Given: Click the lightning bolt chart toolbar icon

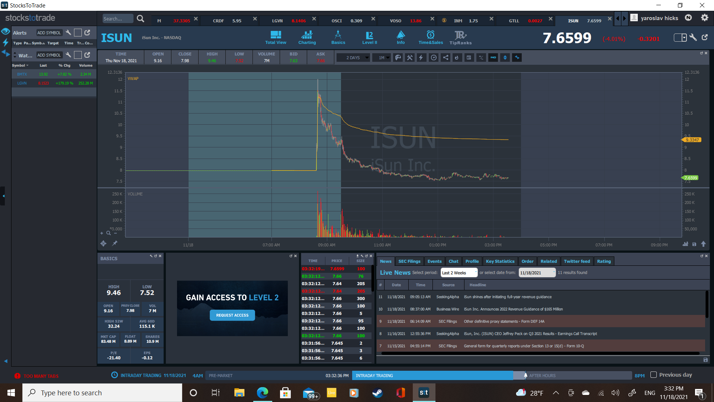Looking at the screenshot, I should click(421, 58).
